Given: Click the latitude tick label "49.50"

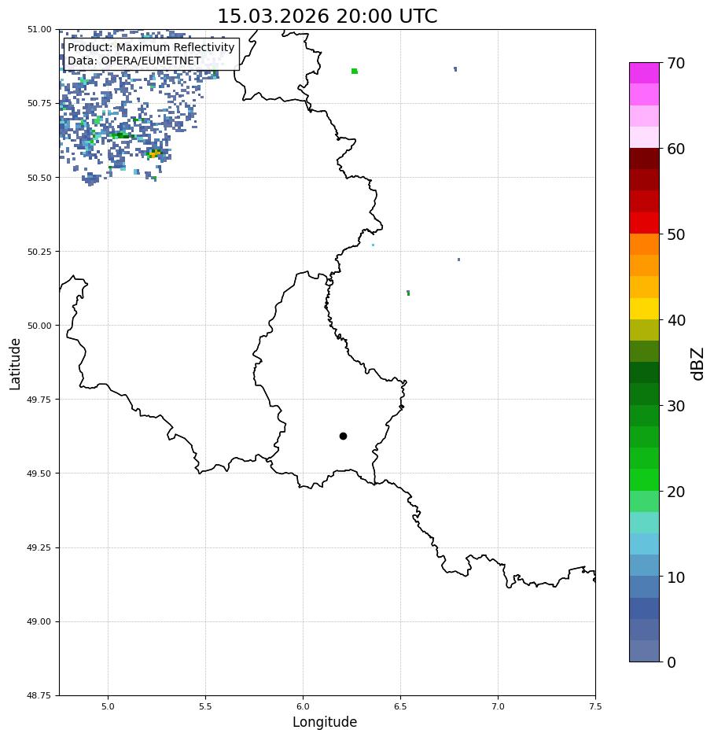Looking at the screenshot, I should coord(39,474).
